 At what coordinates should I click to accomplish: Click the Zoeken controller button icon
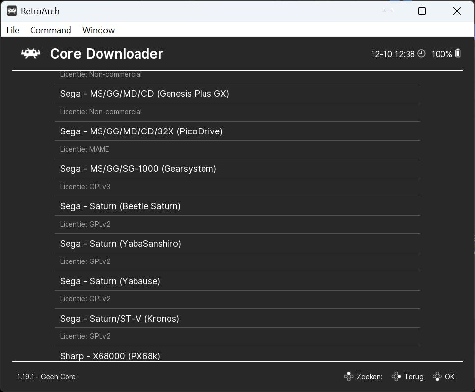349,377
